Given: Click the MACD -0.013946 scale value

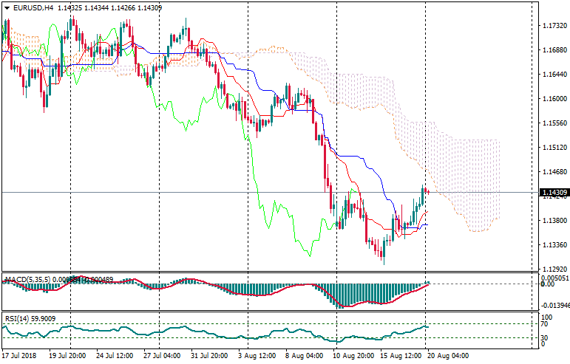Looking at the screenshot, I should tap(553, 304).
